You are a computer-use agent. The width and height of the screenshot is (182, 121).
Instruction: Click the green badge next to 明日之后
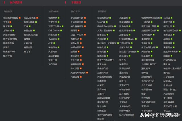coord(174,26)
